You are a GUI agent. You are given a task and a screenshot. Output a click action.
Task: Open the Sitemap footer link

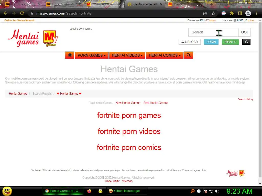[127, 181]
